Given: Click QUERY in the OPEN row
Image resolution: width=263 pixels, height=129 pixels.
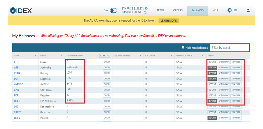Looking at the screenshot, I should tap(107, 101).
